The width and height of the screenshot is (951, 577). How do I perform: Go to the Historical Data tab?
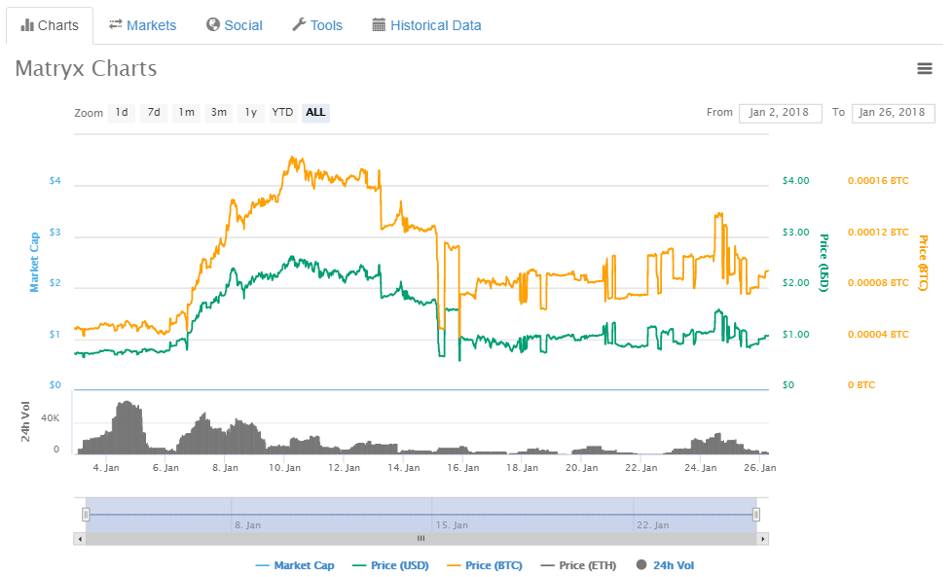click(x=426, y=25)
